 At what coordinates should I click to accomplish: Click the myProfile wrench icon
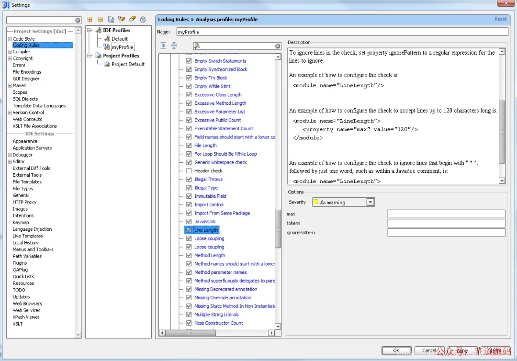click(106, 47)
